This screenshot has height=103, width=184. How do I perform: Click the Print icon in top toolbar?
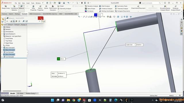(x=64, y=3)
